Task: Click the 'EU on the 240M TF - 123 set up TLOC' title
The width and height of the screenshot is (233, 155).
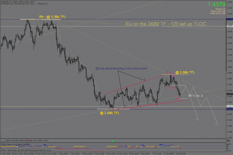Action: coord(166,24)
